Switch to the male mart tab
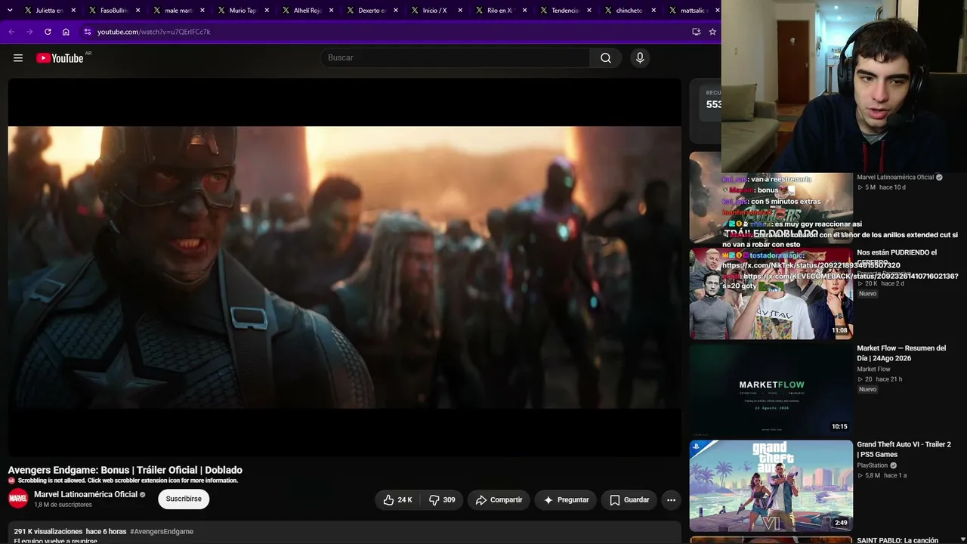The height and width of the screenshot is (544, 967). tap(179, 11)
